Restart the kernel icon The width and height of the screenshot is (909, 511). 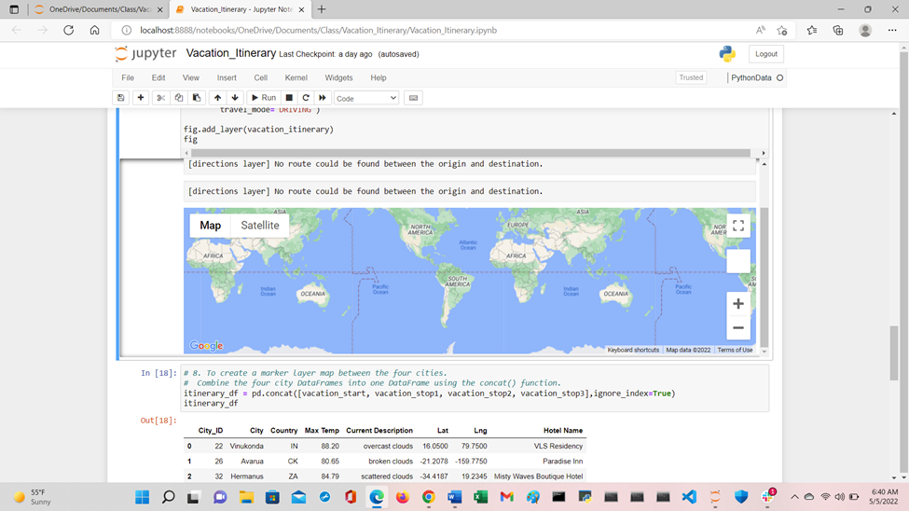pos(306,98)
